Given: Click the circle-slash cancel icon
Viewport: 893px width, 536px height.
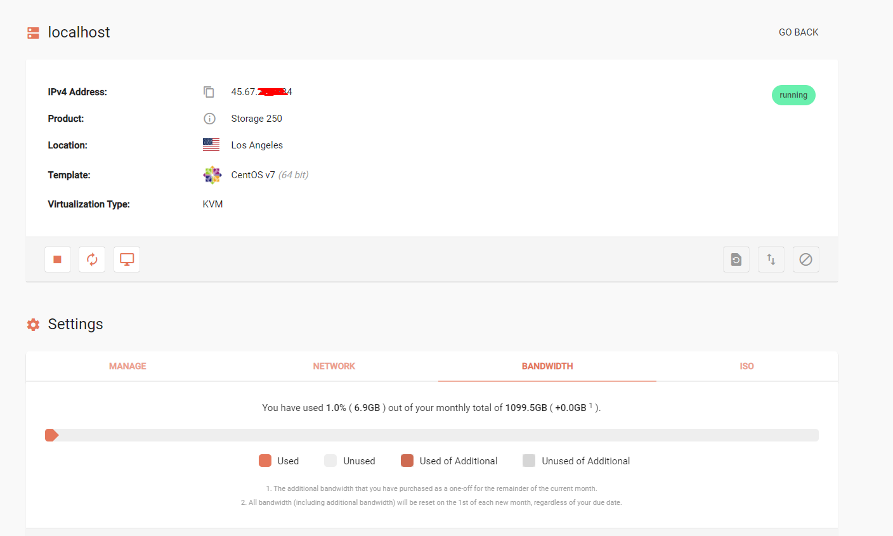Looking at the screenshot, I should click(x=805, y=259).
